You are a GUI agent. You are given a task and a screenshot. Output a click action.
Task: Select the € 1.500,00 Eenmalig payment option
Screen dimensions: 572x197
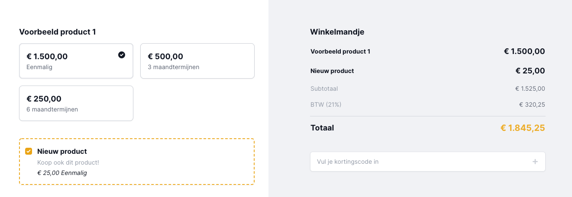tap(76, 61)
